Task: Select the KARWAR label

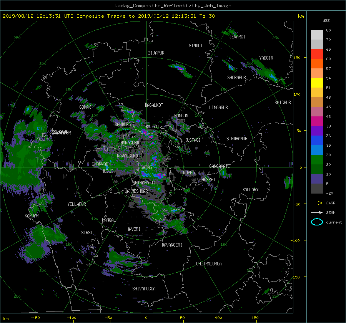Action: [32, 216]
